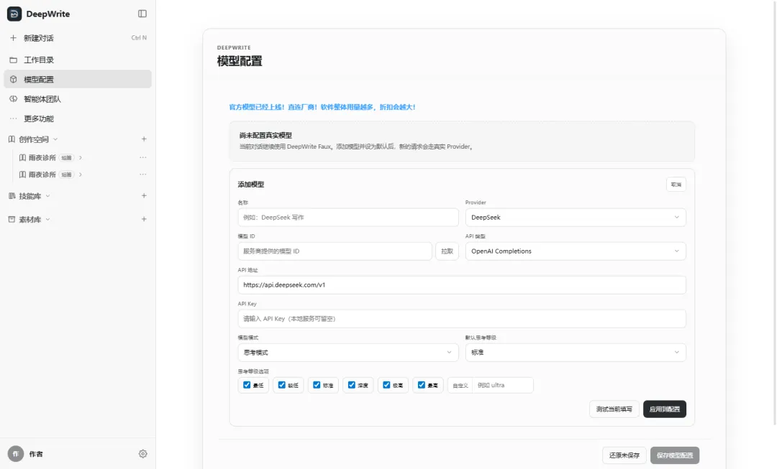The image size is (777, 469).
Task: Click the blue 官方模型已经上线 link
Action: coord(322,107)
